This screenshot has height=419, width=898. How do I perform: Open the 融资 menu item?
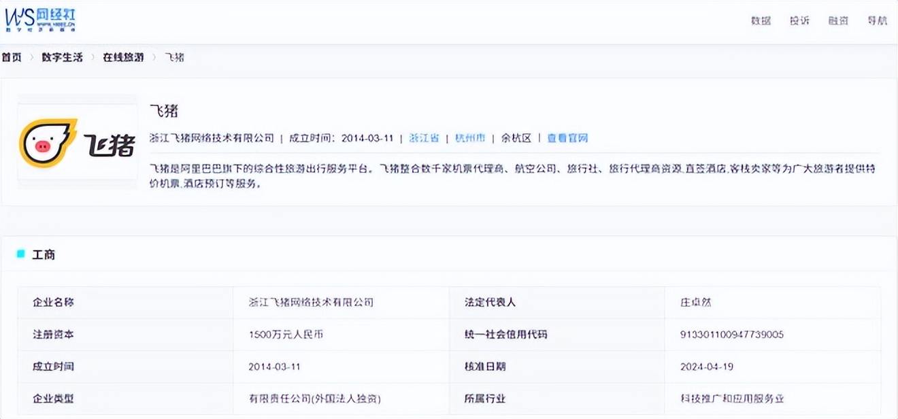pyautogui.click(x=838, y=20)
